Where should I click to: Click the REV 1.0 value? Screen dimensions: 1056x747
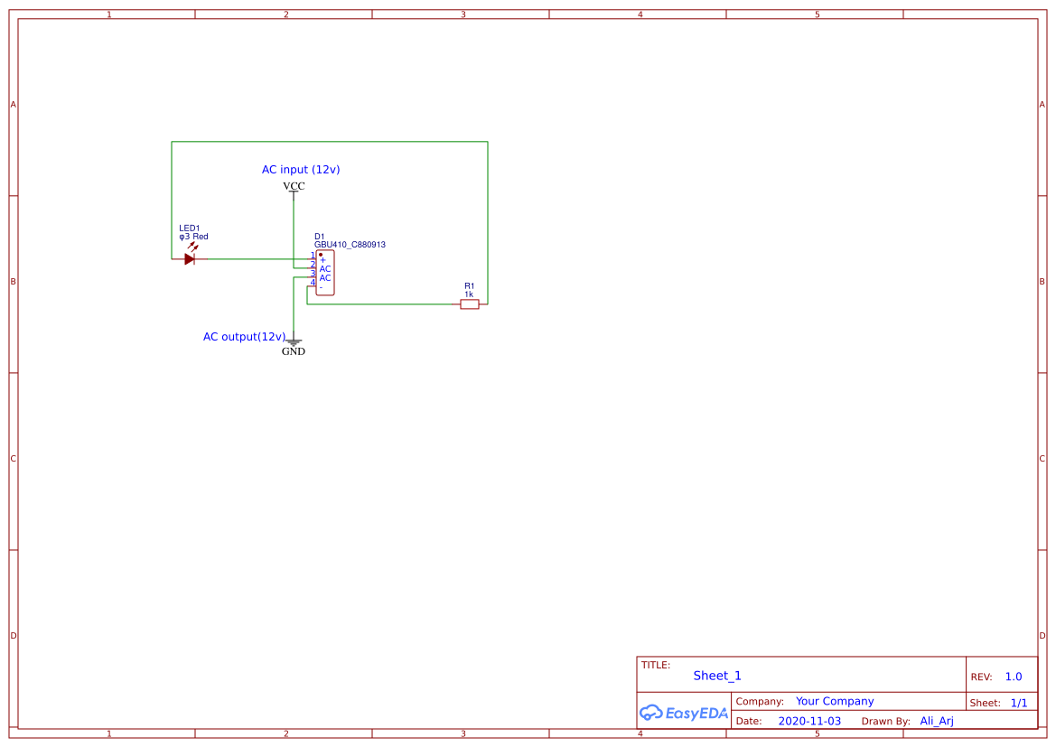pos(1013,676)
